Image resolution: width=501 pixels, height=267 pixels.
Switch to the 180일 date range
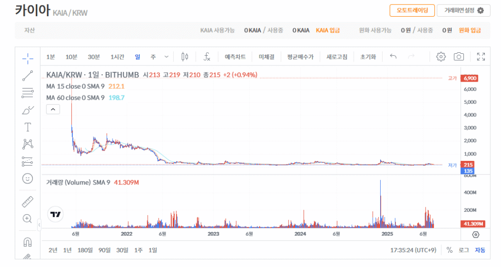coord(85,250)
